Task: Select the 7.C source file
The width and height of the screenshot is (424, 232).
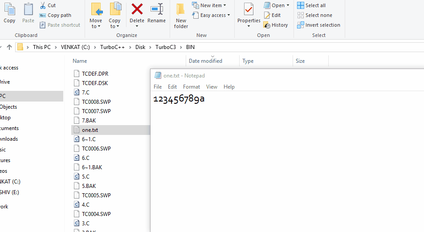Action: point(86,93)
